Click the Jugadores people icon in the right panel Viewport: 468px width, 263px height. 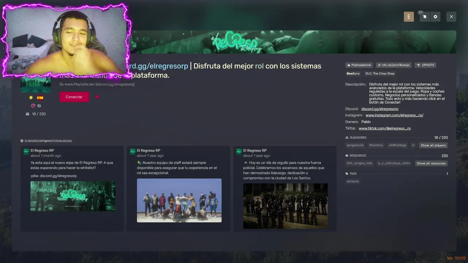tap(347, 138)
